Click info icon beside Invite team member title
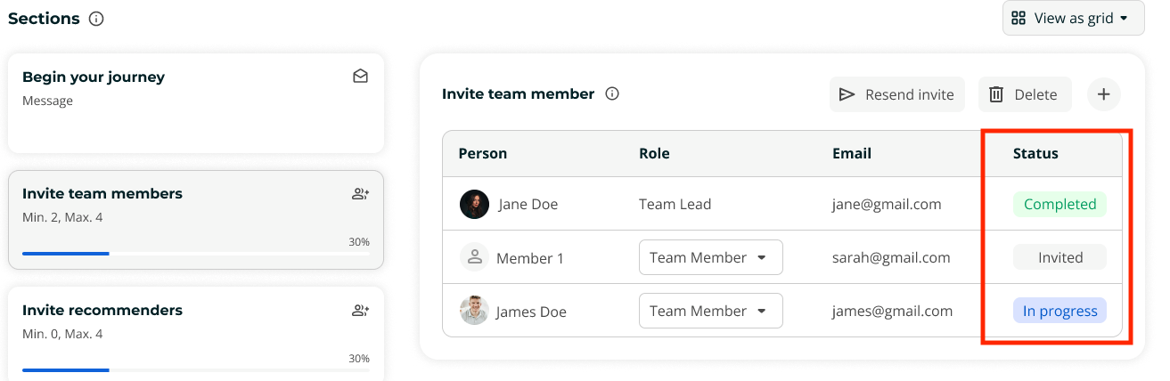This screenshot has width=1170, height=381. pos(612,94)
